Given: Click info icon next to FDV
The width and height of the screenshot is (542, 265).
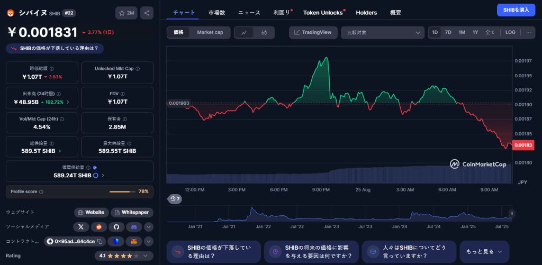Looking at the screenshot, I should click(x=123, y=94).
